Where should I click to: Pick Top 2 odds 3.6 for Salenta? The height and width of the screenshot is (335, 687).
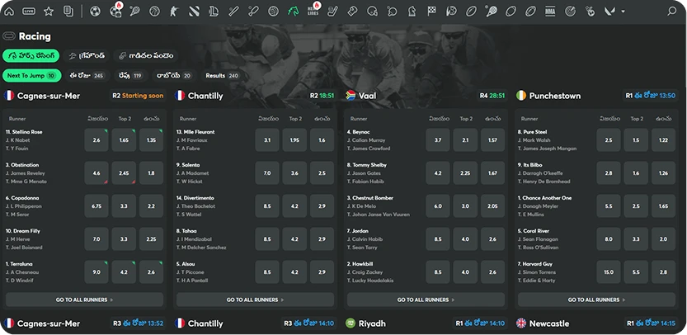(294, 173)
